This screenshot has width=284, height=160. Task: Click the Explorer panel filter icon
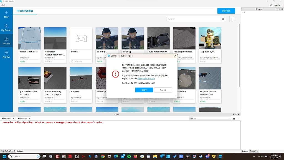(243, 12)
